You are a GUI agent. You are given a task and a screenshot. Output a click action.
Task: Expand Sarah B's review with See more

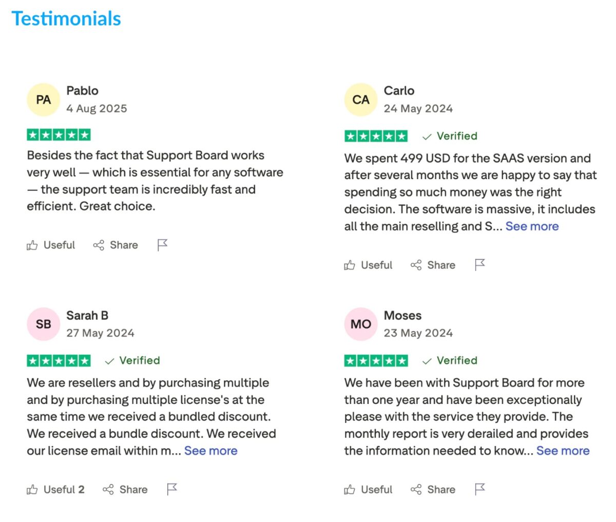coord(210,451)
